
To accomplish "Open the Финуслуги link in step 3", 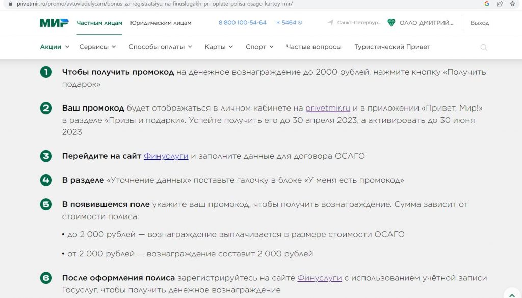I will (x=166, y=156).
